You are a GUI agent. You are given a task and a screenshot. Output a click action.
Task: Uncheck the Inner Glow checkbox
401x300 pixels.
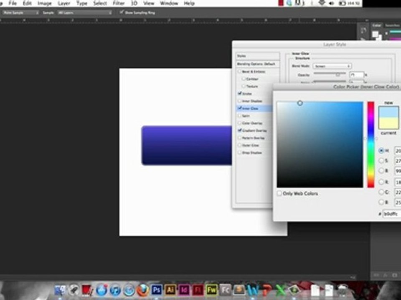tap(240, 108)
